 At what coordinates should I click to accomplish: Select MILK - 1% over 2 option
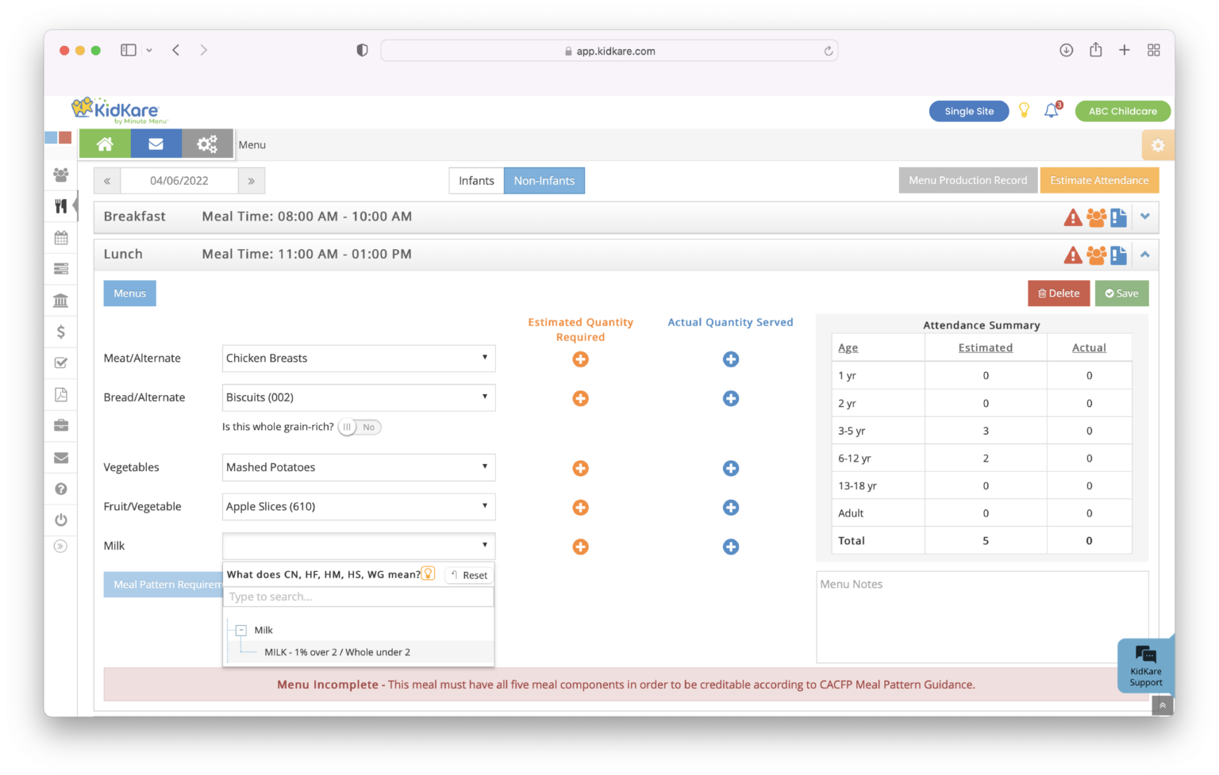337,653
